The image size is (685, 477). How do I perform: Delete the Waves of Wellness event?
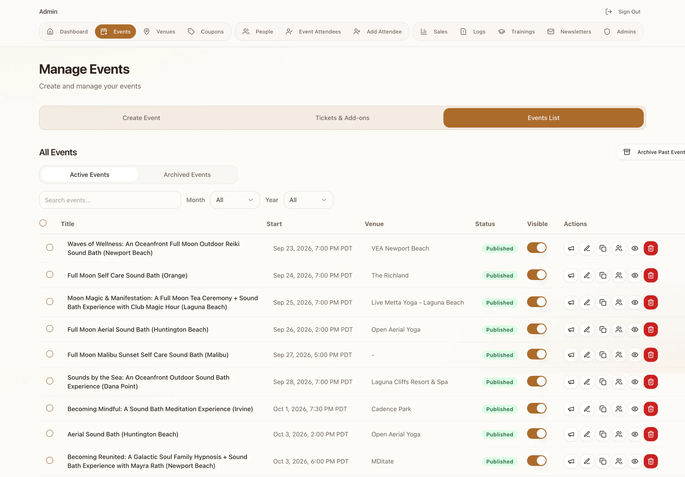651,248
